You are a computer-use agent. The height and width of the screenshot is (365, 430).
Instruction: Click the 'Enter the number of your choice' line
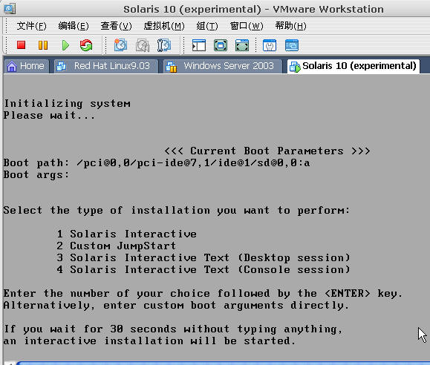click(x=203, y=294)
